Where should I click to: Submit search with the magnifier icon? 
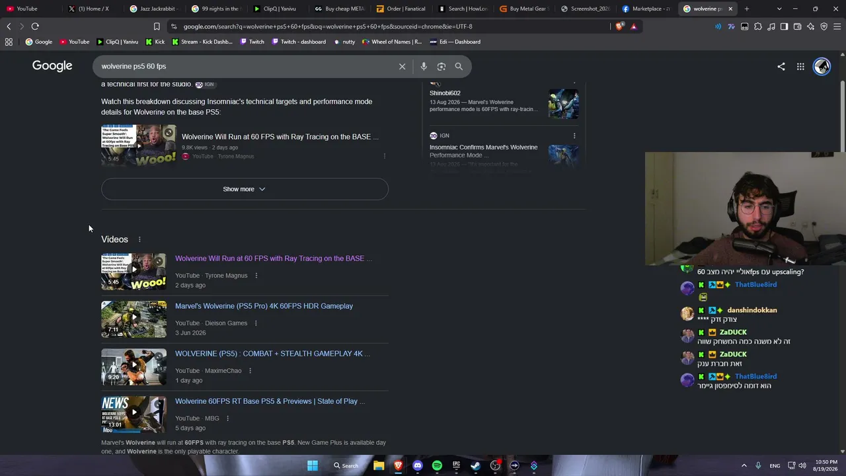[x=459, y=66]
